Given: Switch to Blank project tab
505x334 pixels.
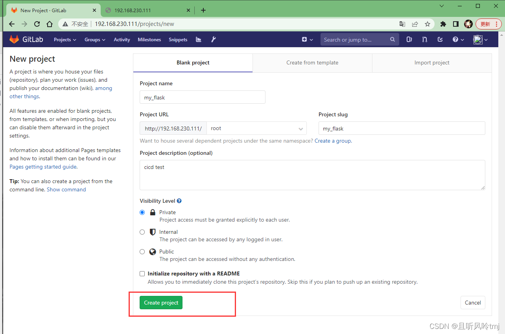Looking at the screenshot, I should coord(193,62).
